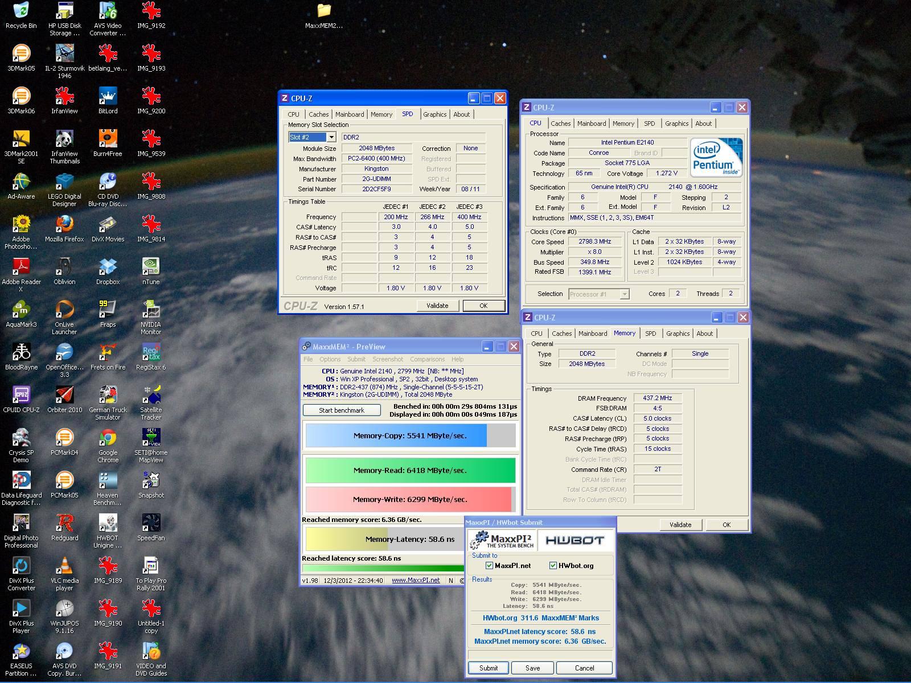Open the PCMark05 desktop shortcut
Viewport: 911px width, 683px height.
64,485
